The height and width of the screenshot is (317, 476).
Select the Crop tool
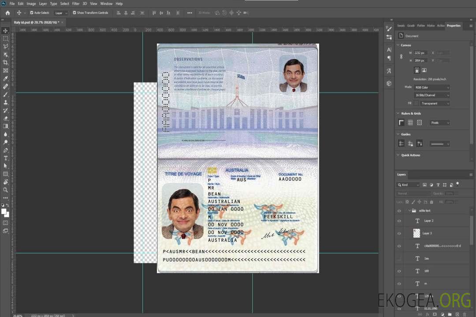pos(5,63)
